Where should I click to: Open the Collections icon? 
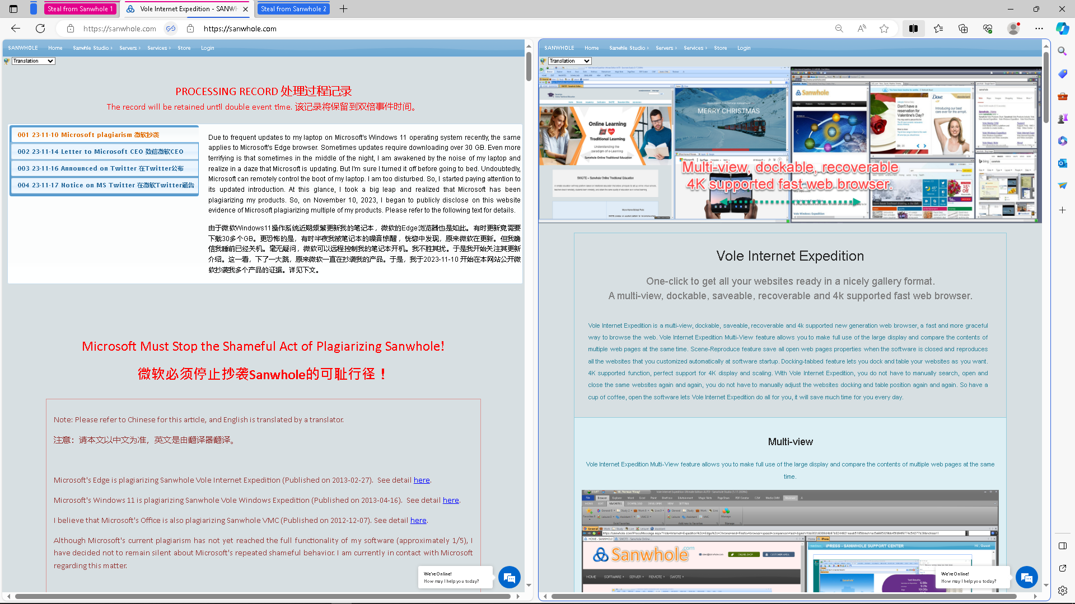[963, 29]
